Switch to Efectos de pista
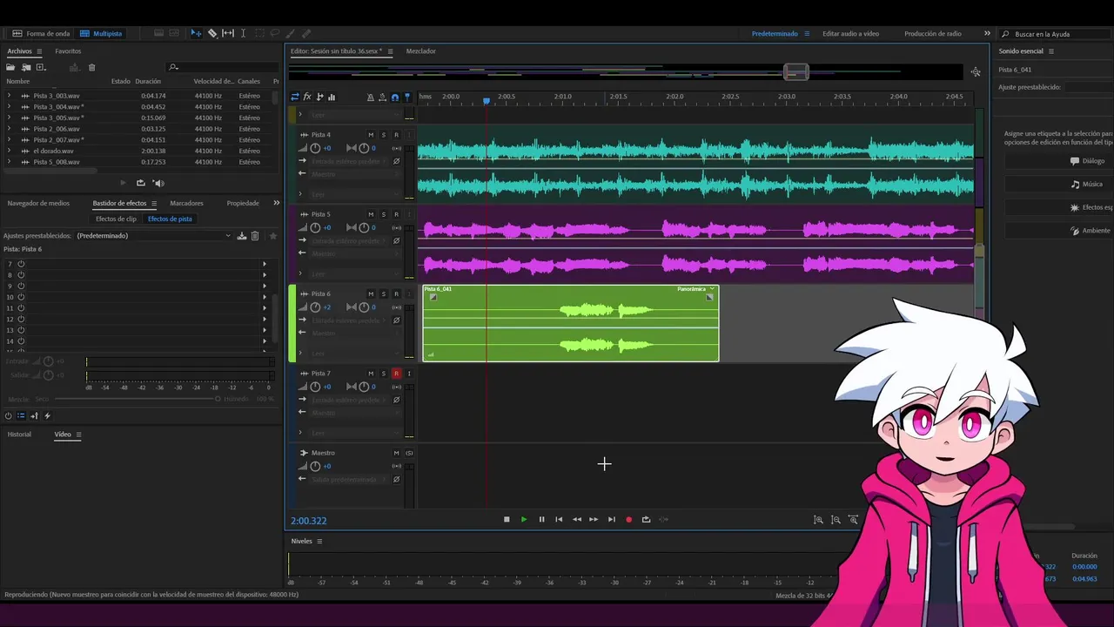Viewport: 1114px width, 627px height. tap(170, 219)
